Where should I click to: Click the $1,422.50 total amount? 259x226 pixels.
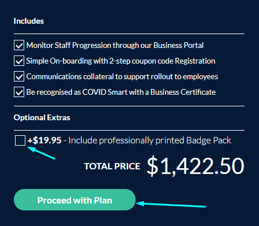pos(196,166)
